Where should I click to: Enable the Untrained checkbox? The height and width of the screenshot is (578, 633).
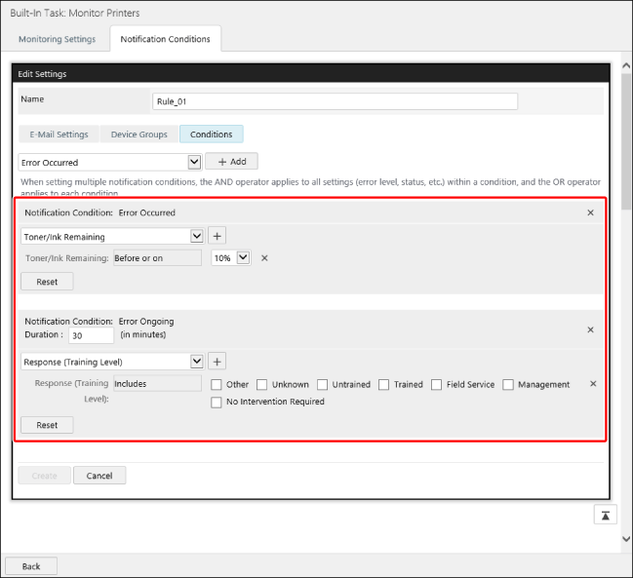pos(323,385)
